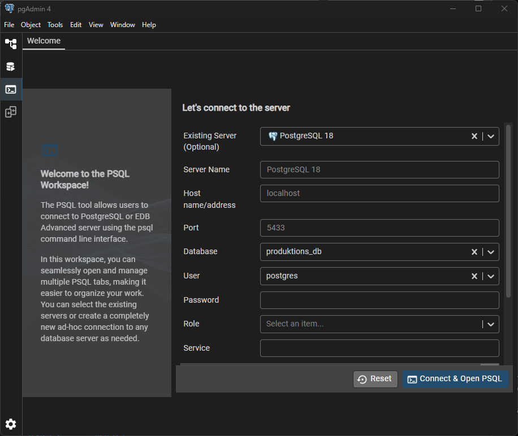Viewport: 518px width, 436px height.
Task: Click the Reset button
Action: pyautogui.click(x=375, y=379)
